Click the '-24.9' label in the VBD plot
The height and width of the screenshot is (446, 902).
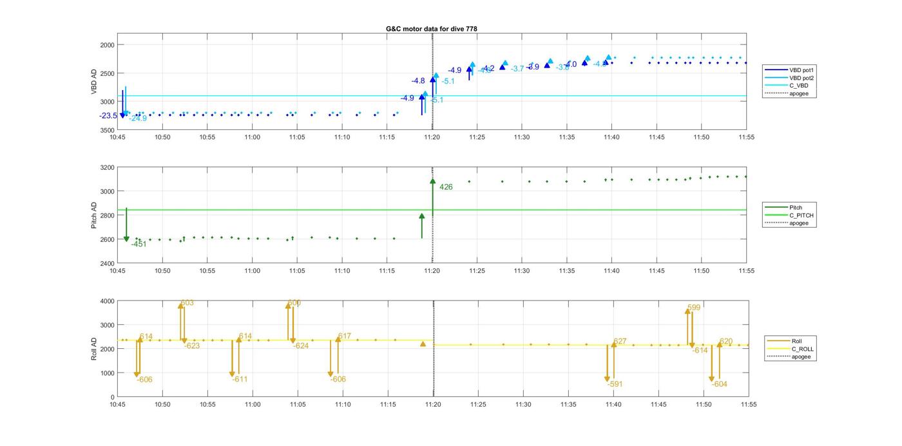pos(138,118)
